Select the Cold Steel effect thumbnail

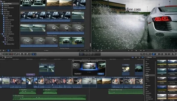172,71
